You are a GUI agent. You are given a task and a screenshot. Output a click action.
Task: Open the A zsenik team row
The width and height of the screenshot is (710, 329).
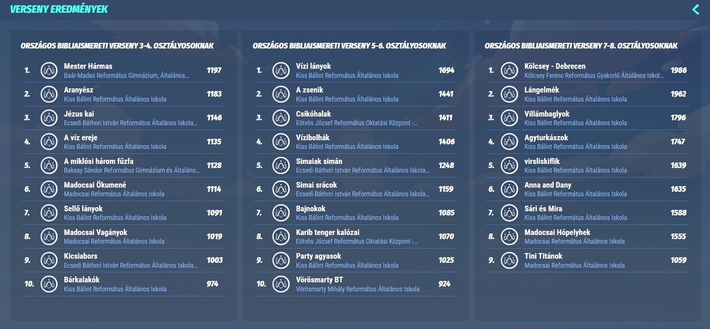(x=309, y=90)
